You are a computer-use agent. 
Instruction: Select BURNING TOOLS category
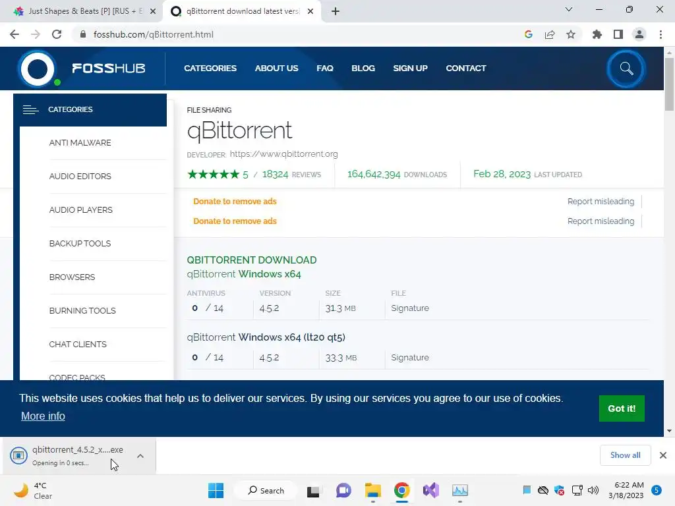(82, 310)
